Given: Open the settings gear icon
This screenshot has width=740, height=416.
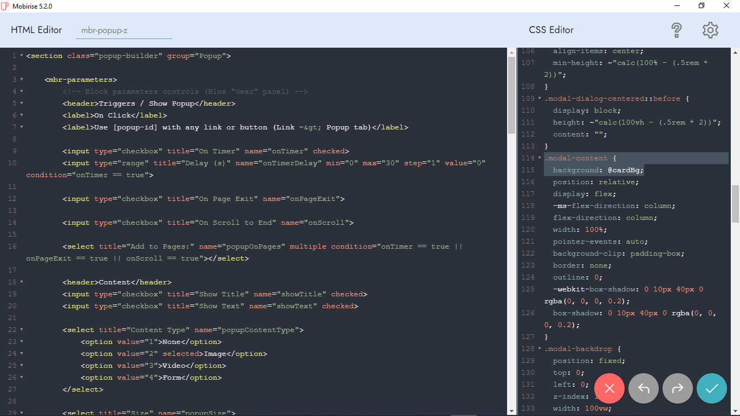Looking at the screenshot, I should (x=710, y=30).
